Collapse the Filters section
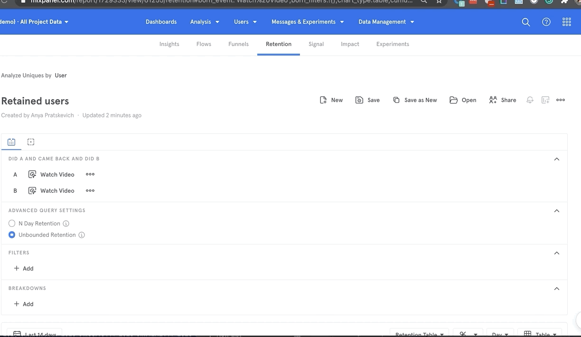 (557, 253)
